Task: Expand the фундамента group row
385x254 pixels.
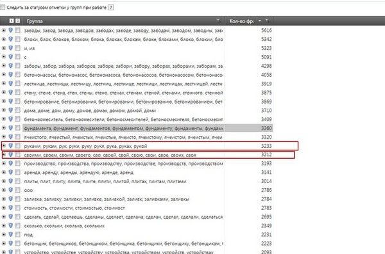Action: click(4, 128)
